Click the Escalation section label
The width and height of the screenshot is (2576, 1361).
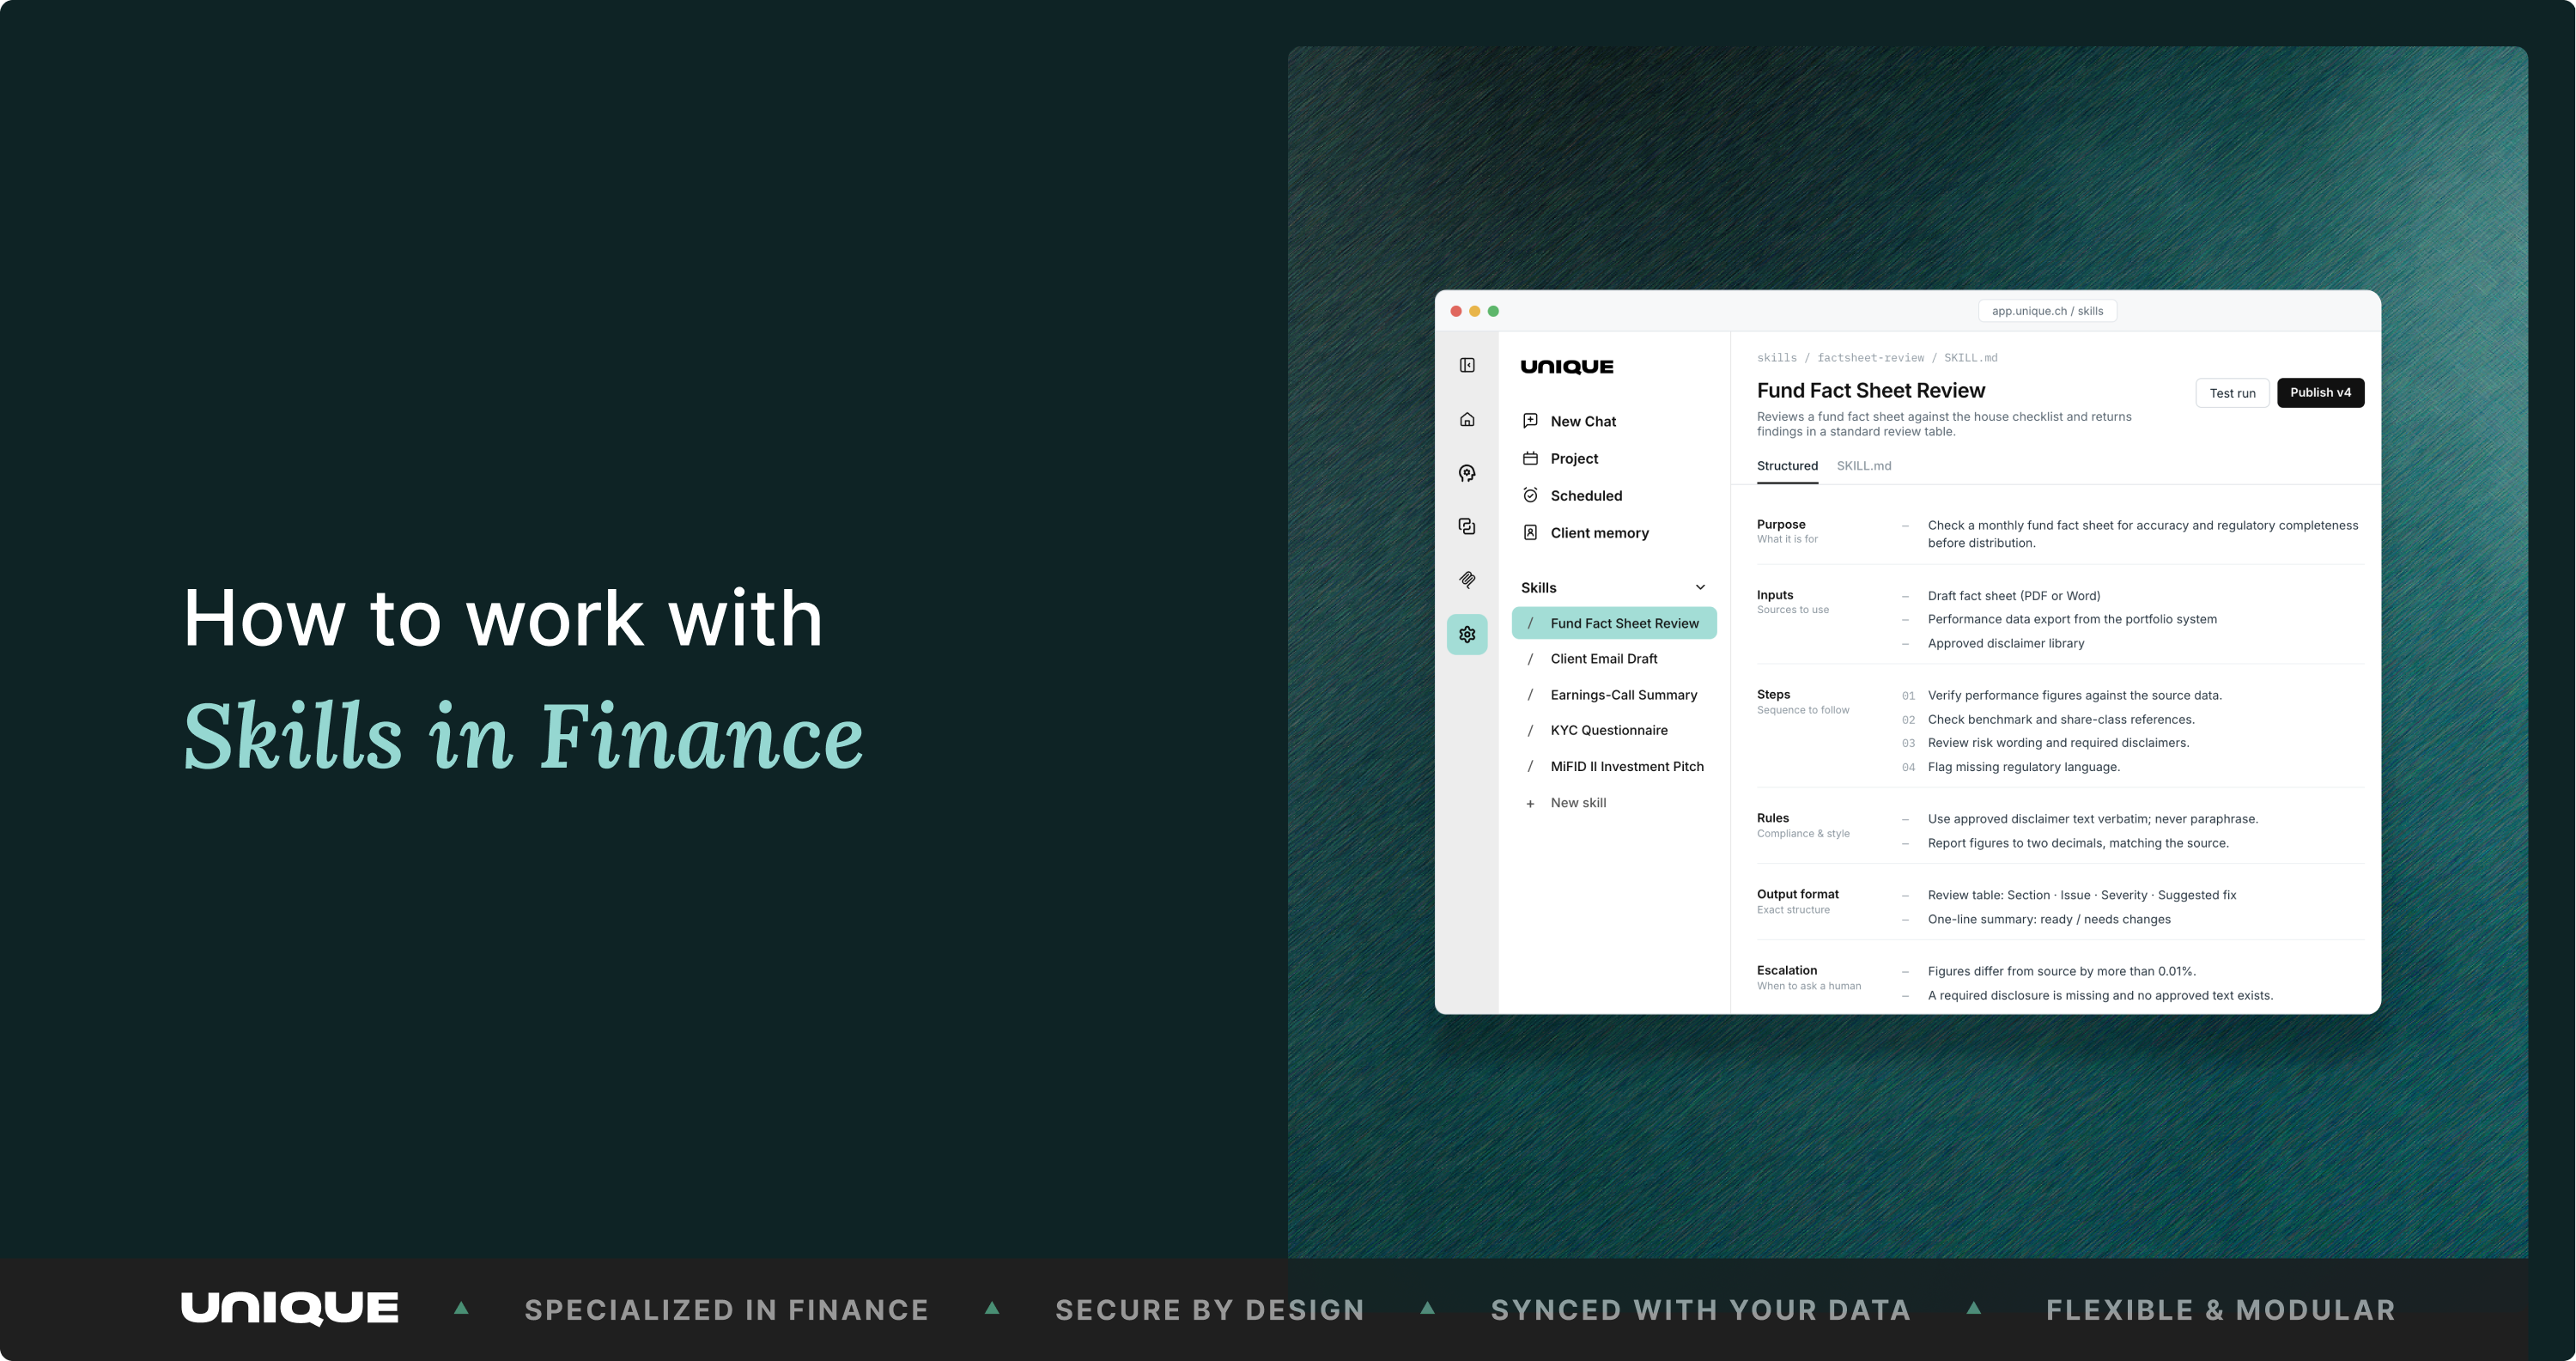point(1786,970)
